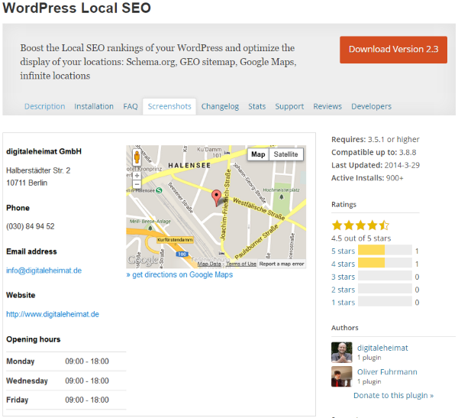Image resolution: width=458 pixels, height=418 pixels.
Task: Open the FAQ tab
Action: (131, 106)
